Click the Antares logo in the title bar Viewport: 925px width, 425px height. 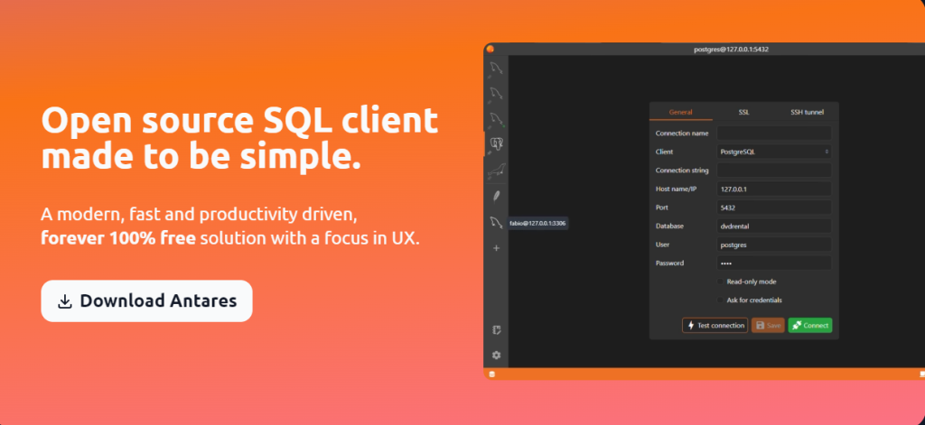coord(490,49)
